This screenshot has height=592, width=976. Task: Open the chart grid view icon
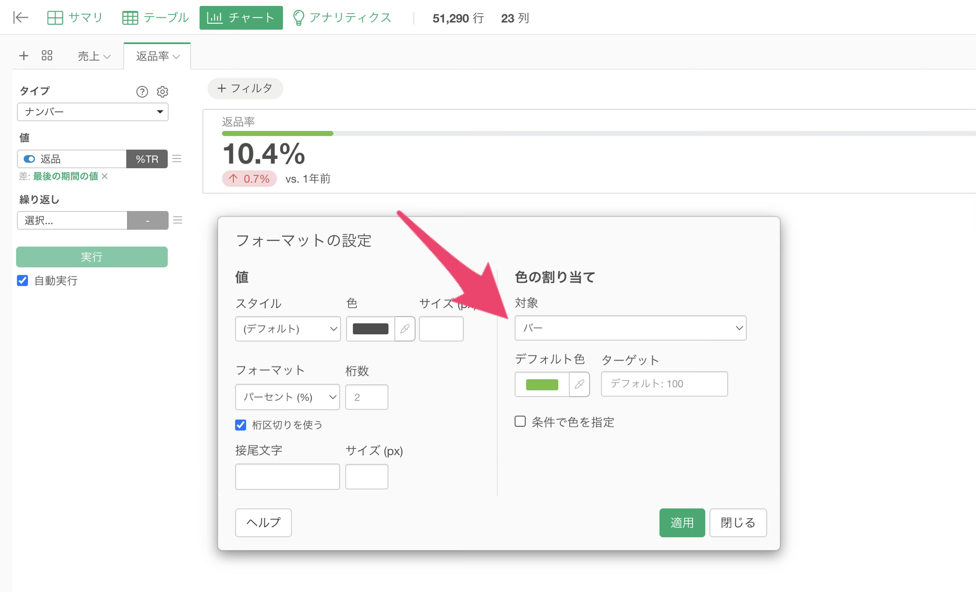[x=47, y=55]
